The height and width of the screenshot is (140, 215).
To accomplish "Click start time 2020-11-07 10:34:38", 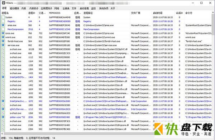I will [163, 49].
